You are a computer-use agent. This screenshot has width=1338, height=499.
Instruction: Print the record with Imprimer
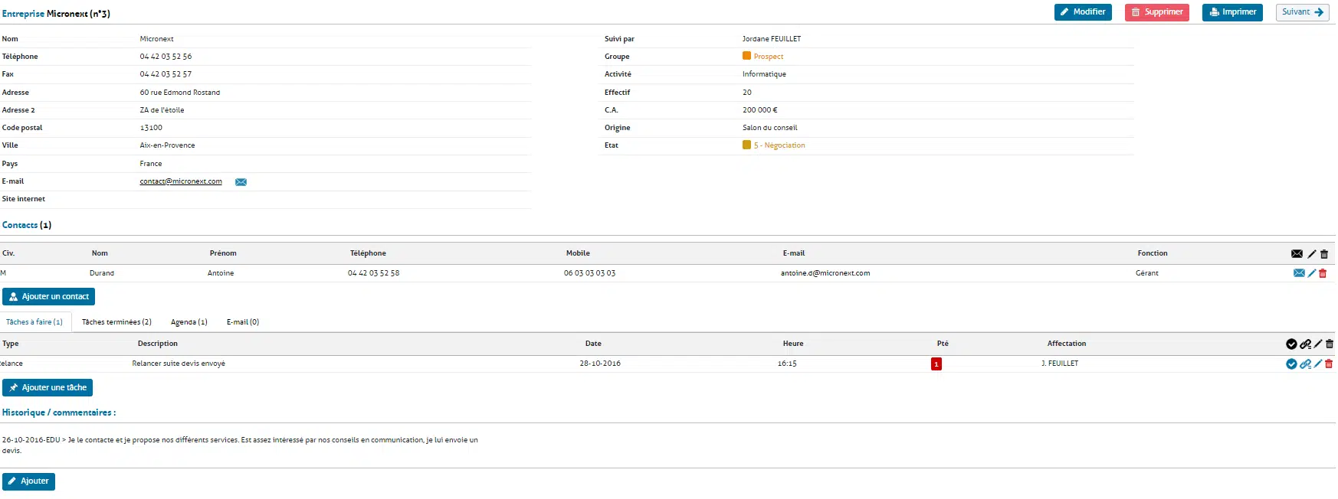coord(1231,12)
